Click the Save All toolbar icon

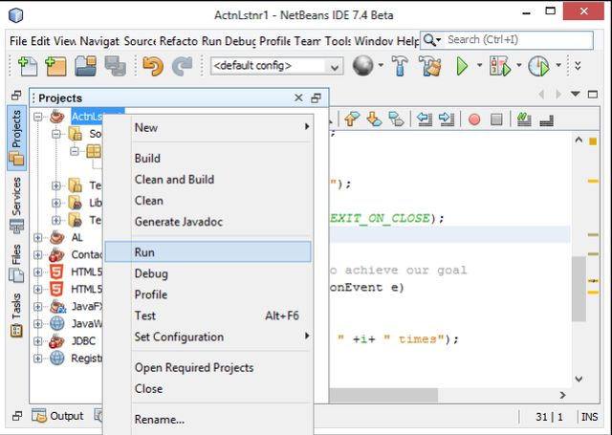pyautogui.click(x=115, y=66)
